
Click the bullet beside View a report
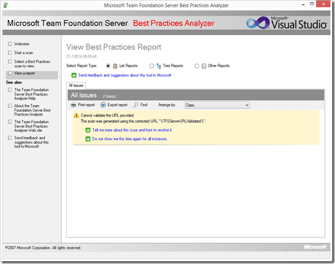coord(10,73)
